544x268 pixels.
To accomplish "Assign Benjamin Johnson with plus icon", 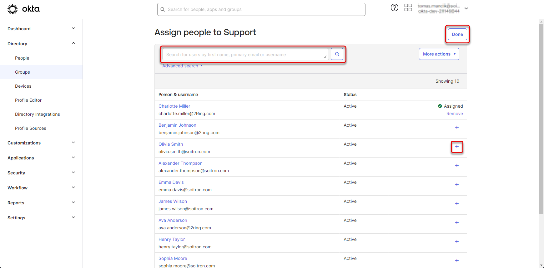I will click(x=456, y=127).
